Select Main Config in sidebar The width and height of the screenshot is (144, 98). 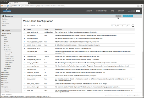pyautogui.click(x=9, y=52)
